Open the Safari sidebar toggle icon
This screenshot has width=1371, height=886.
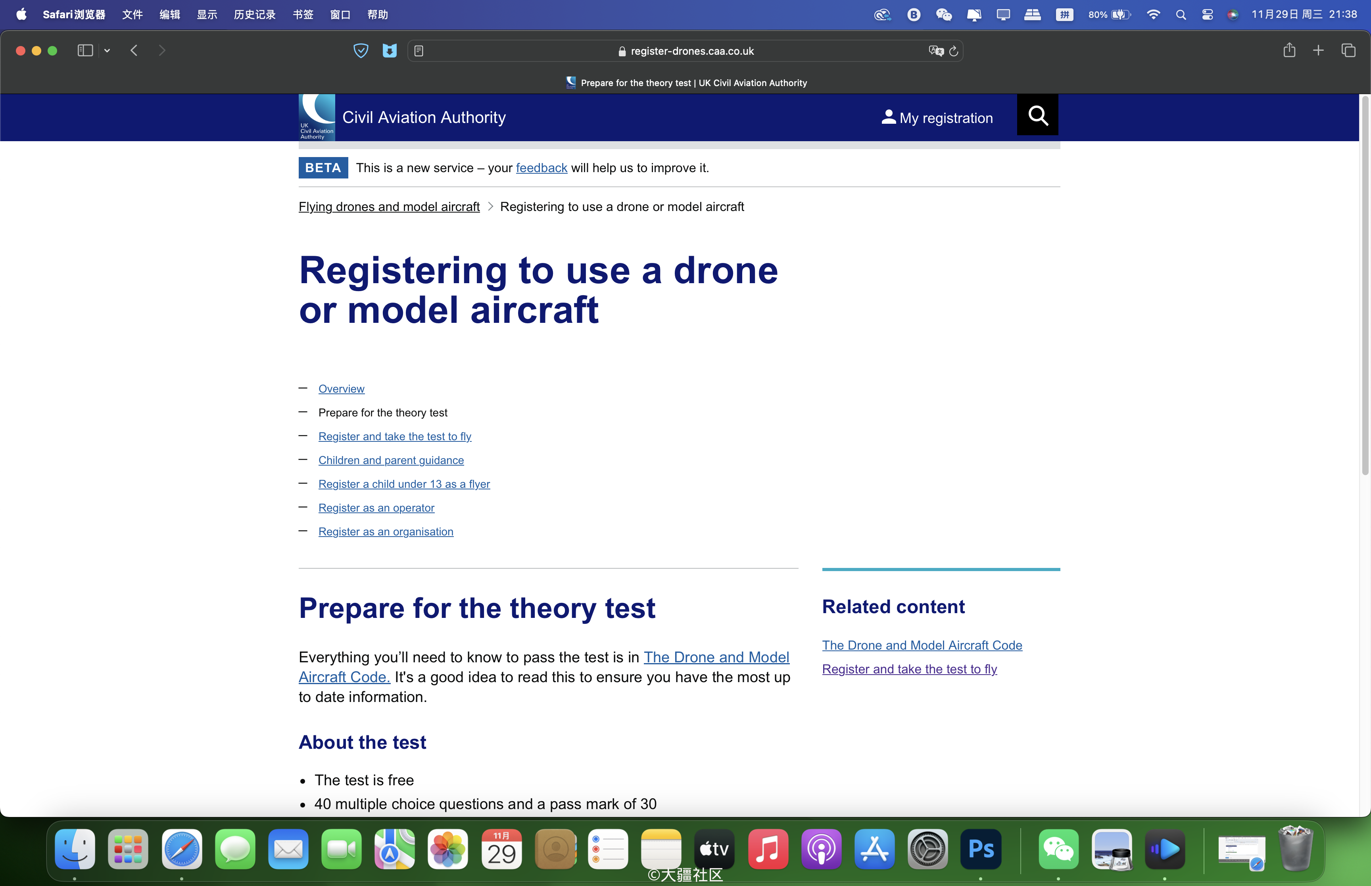[x=85, y=51]
